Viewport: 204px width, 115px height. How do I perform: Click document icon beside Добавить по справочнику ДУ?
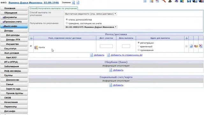coord(108,55)
